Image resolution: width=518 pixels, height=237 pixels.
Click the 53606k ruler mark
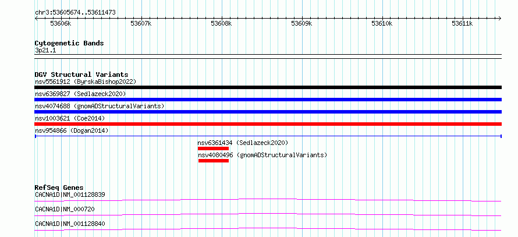pos(61,23)
